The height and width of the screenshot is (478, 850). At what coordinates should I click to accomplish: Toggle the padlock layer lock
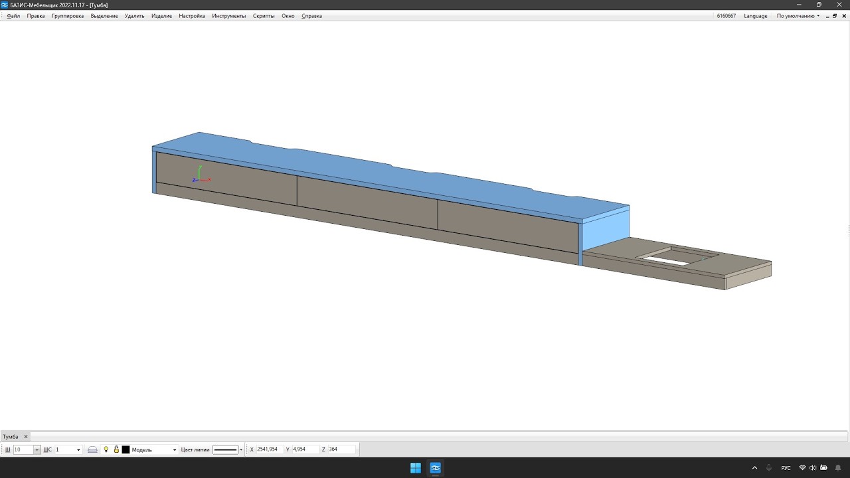(x=116, y=449)
